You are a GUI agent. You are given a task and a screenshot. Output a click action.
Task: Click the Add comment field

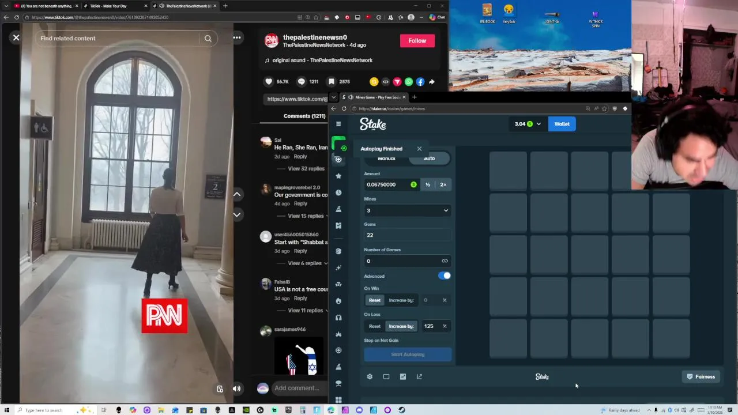point(297,388)
